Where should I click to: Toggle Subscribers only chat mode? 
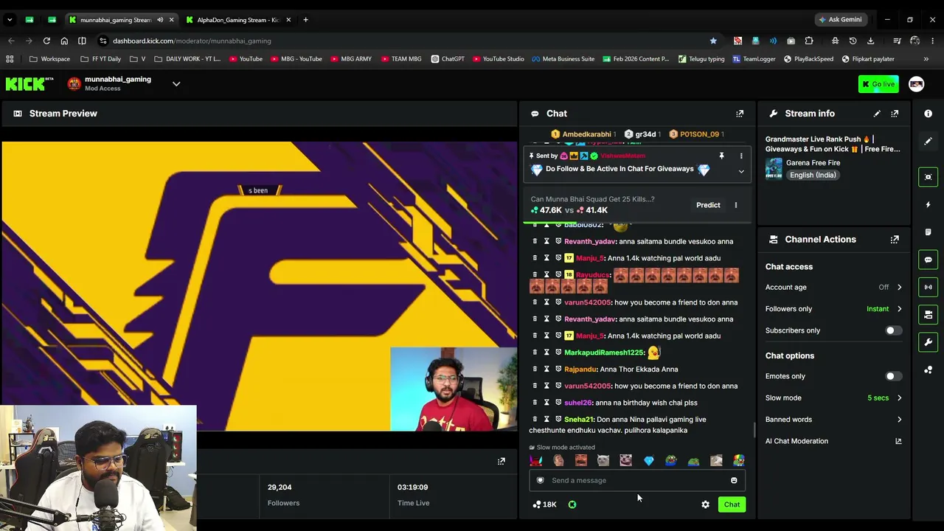[893, 330]
